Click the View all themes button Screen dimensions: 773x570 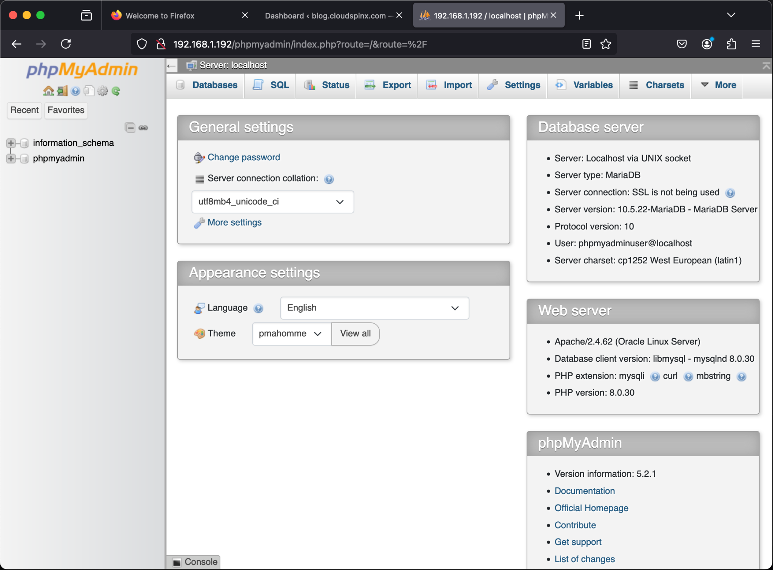(355, 333)
